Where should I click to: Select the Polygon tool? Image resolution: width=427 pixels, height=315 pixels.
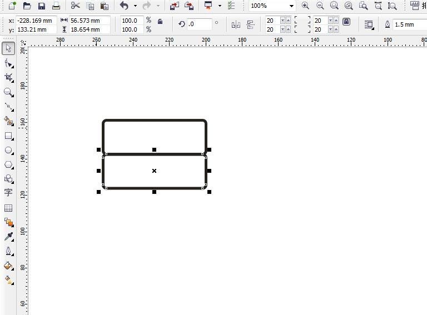8,165
